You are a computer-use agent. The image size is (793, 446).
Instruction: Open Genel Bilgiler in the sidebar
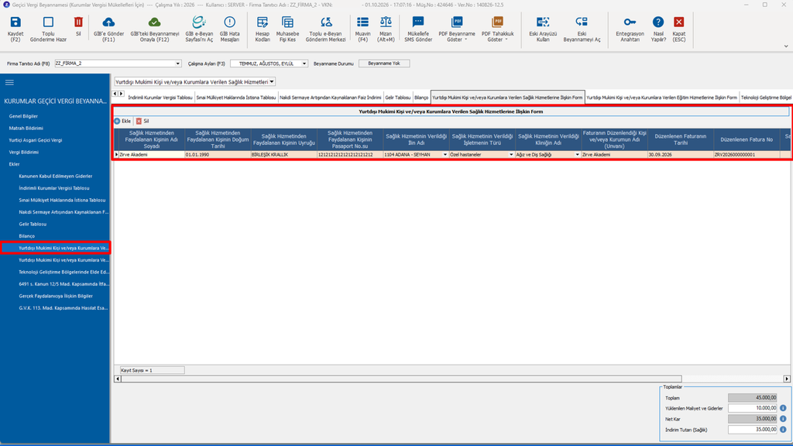pos(23,116)
